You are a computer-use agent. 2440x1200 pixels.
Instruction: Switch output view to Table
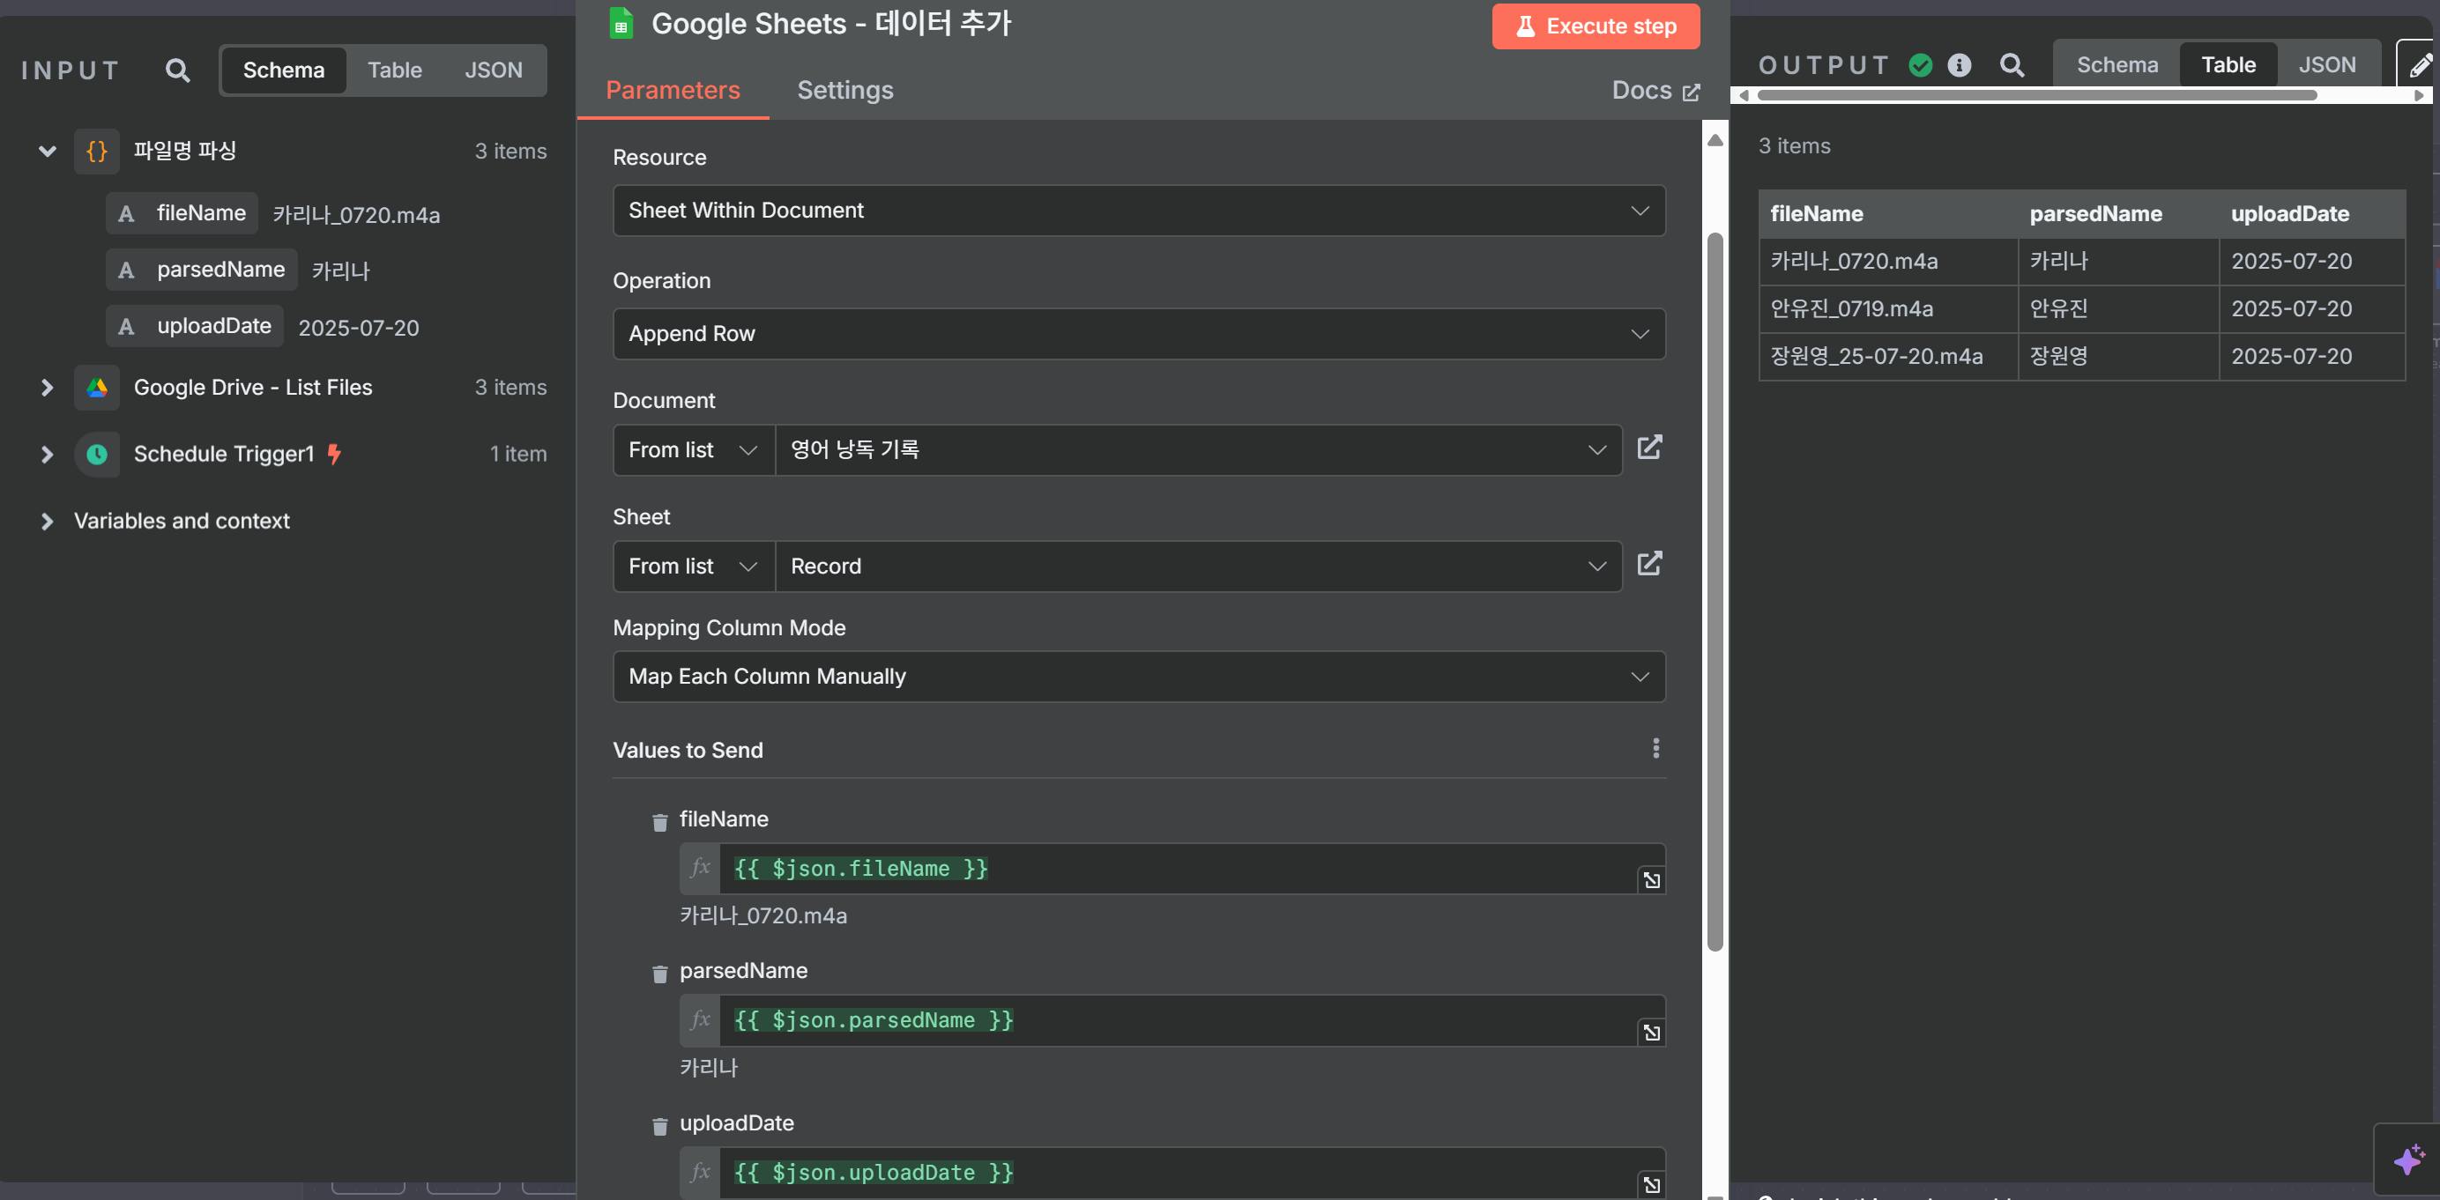coord(2228,65)
